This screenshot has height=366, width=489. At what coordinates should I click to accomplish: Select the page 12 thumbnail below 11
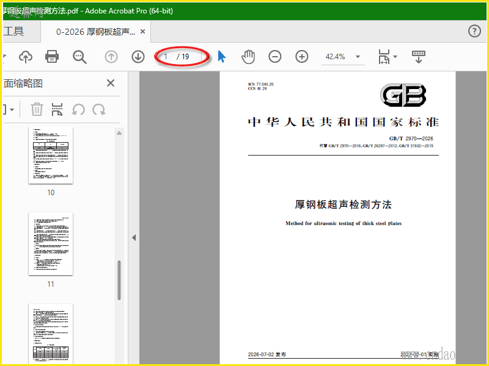pyautogui.click(x=51, y=334)
